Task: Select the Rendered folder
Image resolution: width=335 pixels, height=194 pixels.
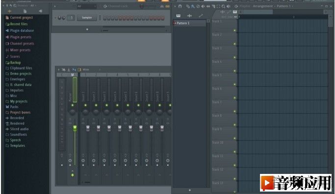Action: 15,123
